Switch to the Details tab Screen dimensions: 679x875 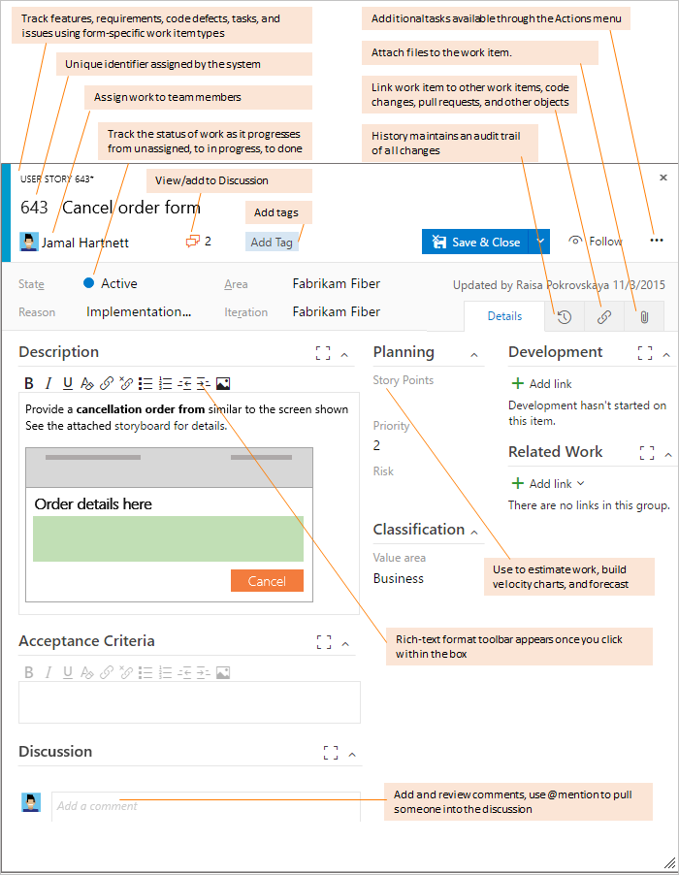[x=504, y=316]
